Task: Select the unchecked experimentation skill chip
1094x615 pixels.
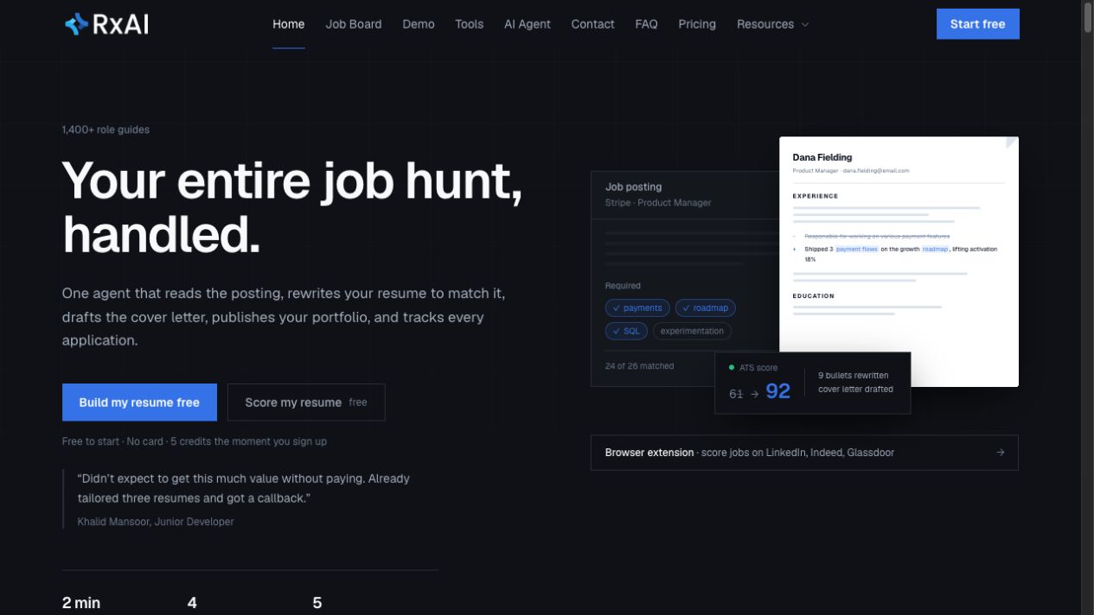Action: pyautogui.click(x=692, y=331)
